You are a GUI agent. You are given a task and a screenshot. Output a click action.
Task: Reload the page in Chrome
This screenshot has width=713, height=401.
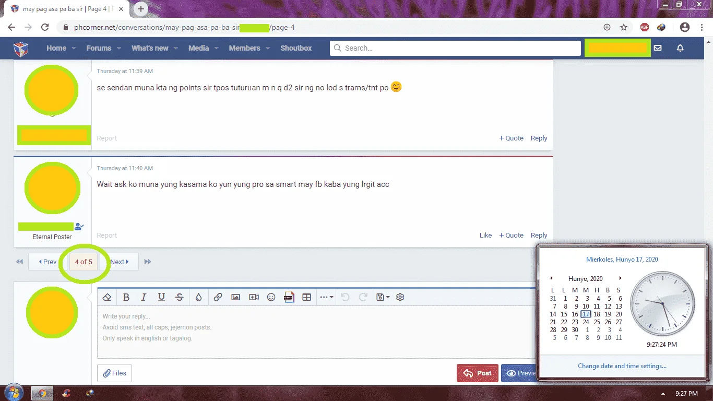pos(45,27)
